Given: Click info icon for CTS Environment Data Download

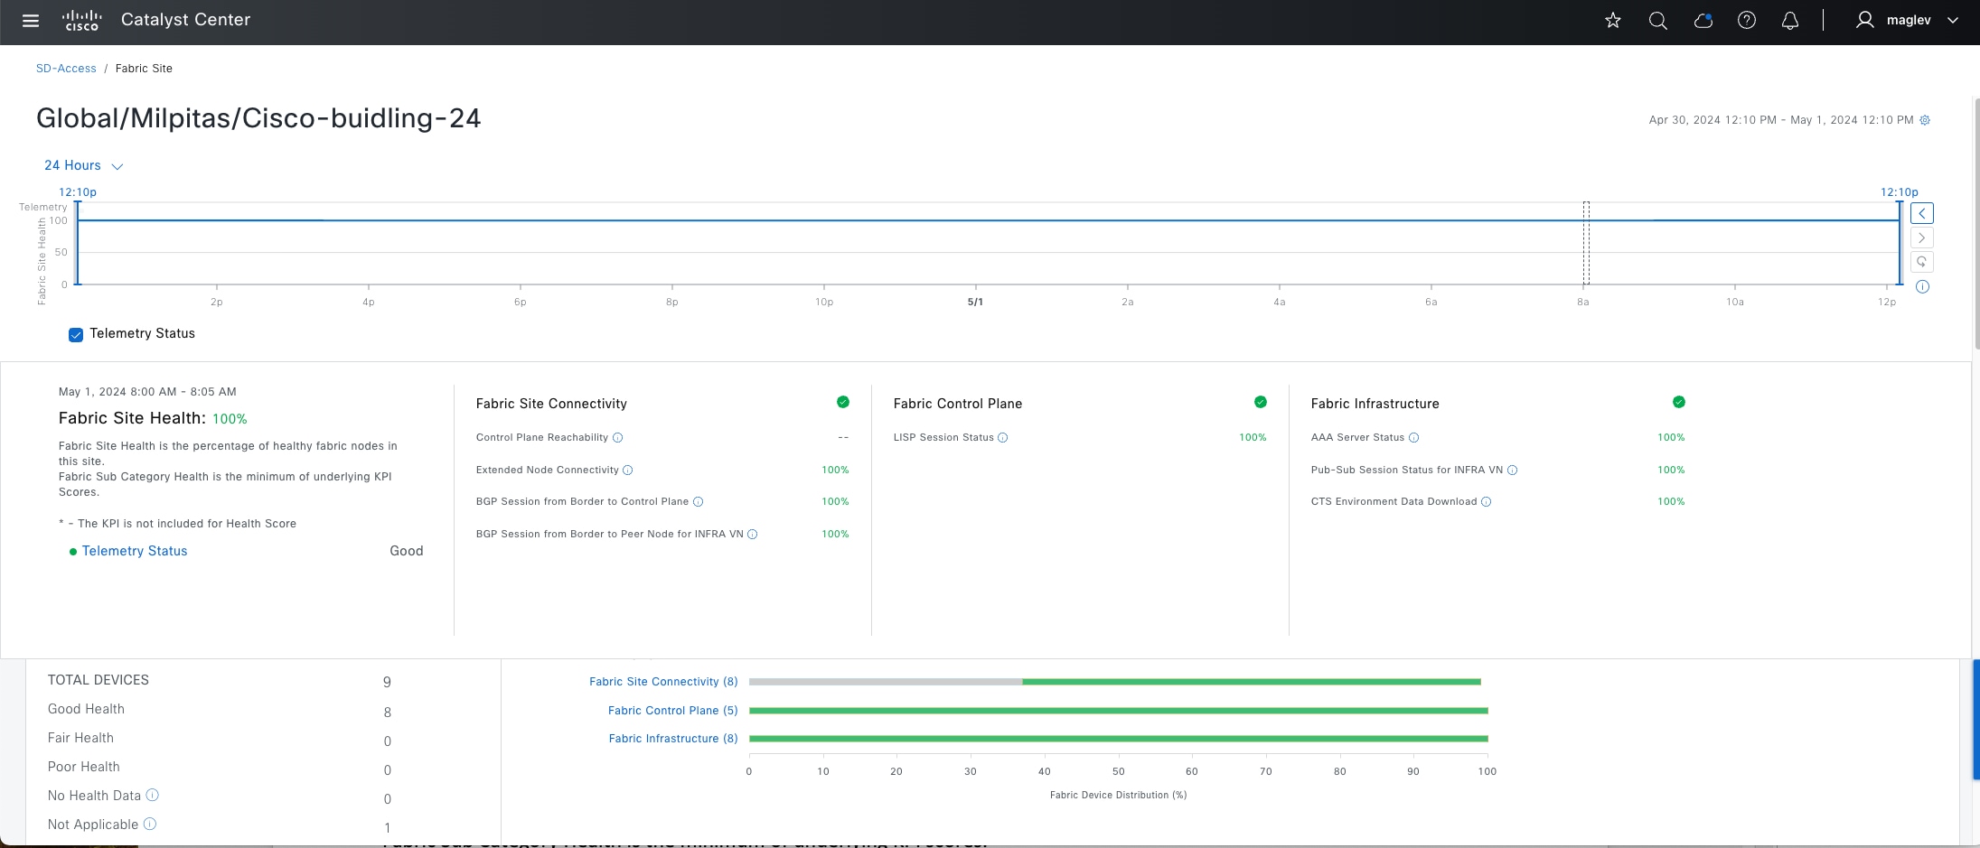Looking at the screenshot, I should pyautogui.click(x=1487, y=502).
